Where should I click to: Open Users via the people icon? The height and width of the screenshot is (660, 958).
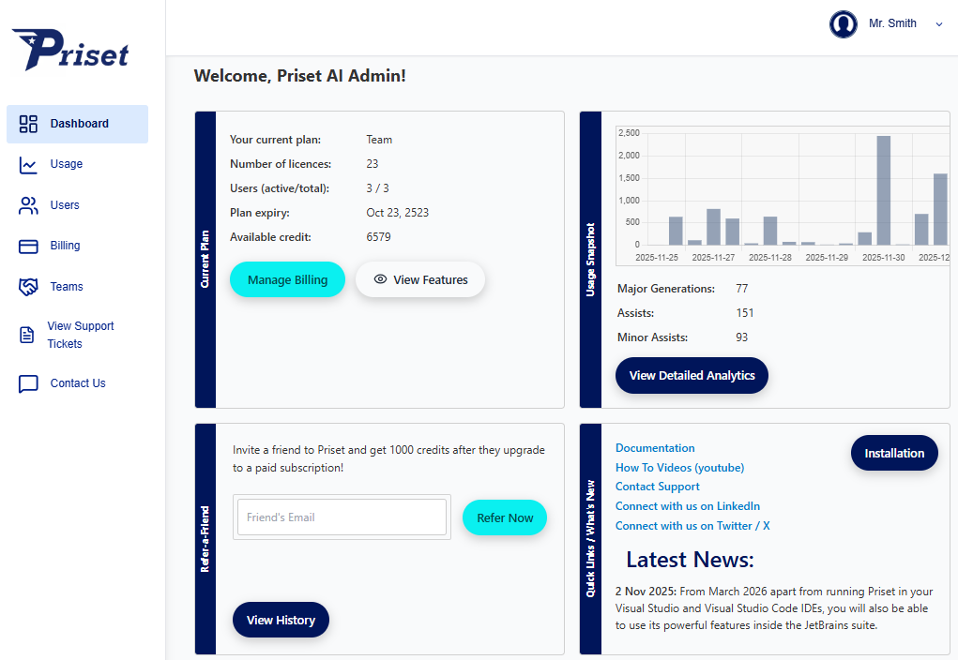pyautogui.click(x=27, y=204)
